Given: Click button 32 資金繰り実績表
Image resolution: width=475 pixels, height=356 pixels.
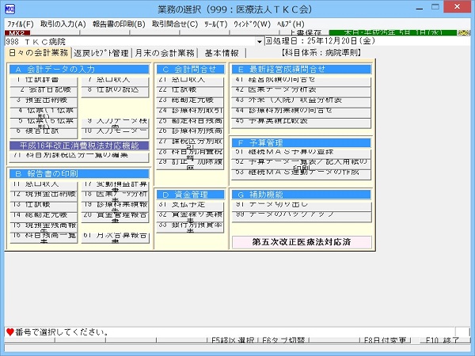Looking at the screenshot, I should [x=190, y=218].
